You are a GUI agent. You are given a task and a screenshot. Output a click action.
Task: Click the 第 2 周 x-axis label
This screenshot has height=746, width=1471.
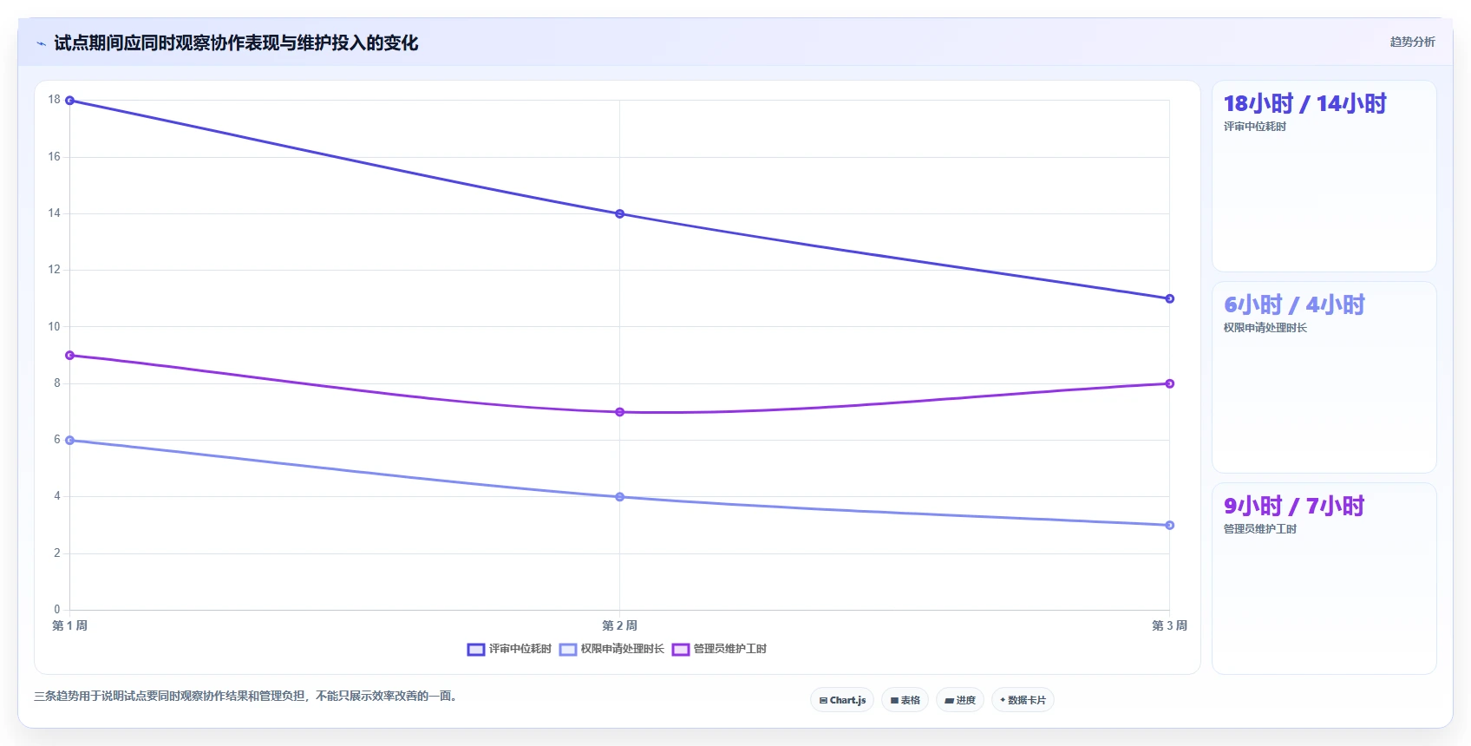coord(619,625)
